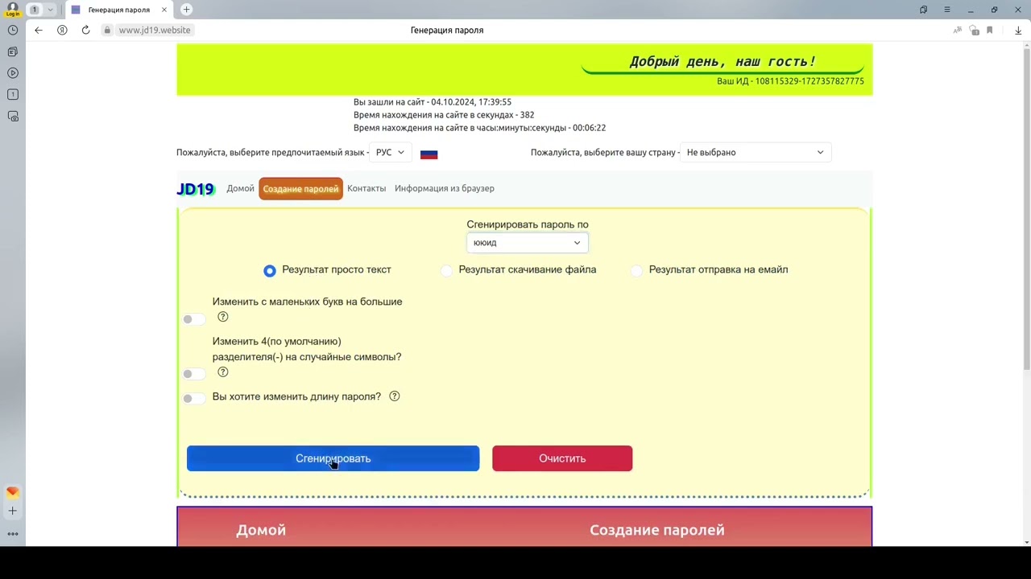Open the sidebar tabs counter icon

click(13, 95)
